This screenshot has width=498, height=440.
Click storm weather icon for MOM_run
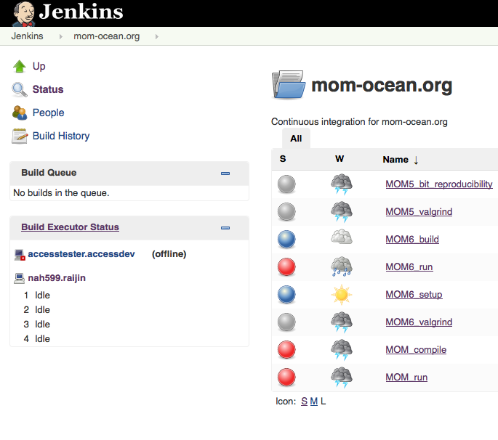click(x=342, y=377)
